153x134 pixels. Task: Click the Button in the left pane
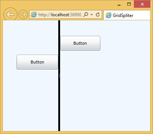pyautogui.click(x=37, y=62)
